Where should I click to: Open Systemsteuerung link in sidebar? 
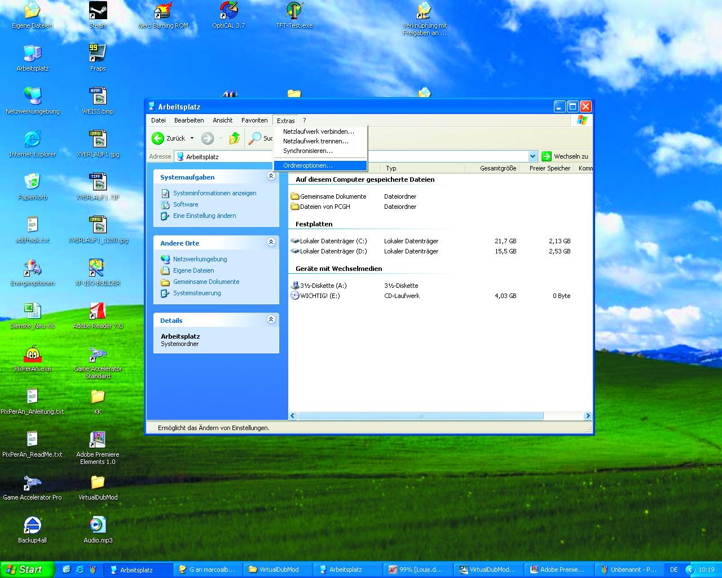[197, 293]
